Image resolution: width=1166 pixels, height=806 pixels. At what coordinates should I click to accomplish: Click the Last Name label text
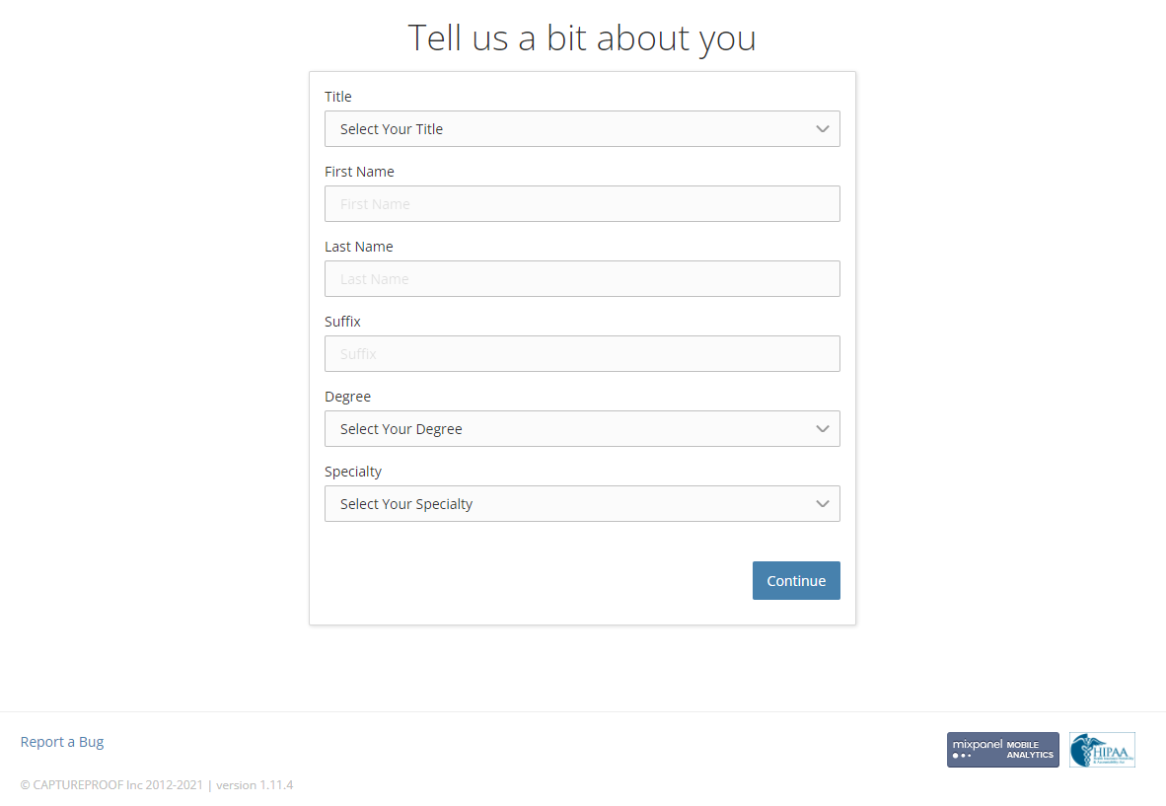(x=358, y=247)
